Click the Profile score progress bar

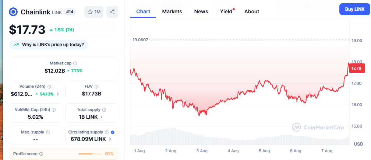pyautogui.click(x=90, y=154)
